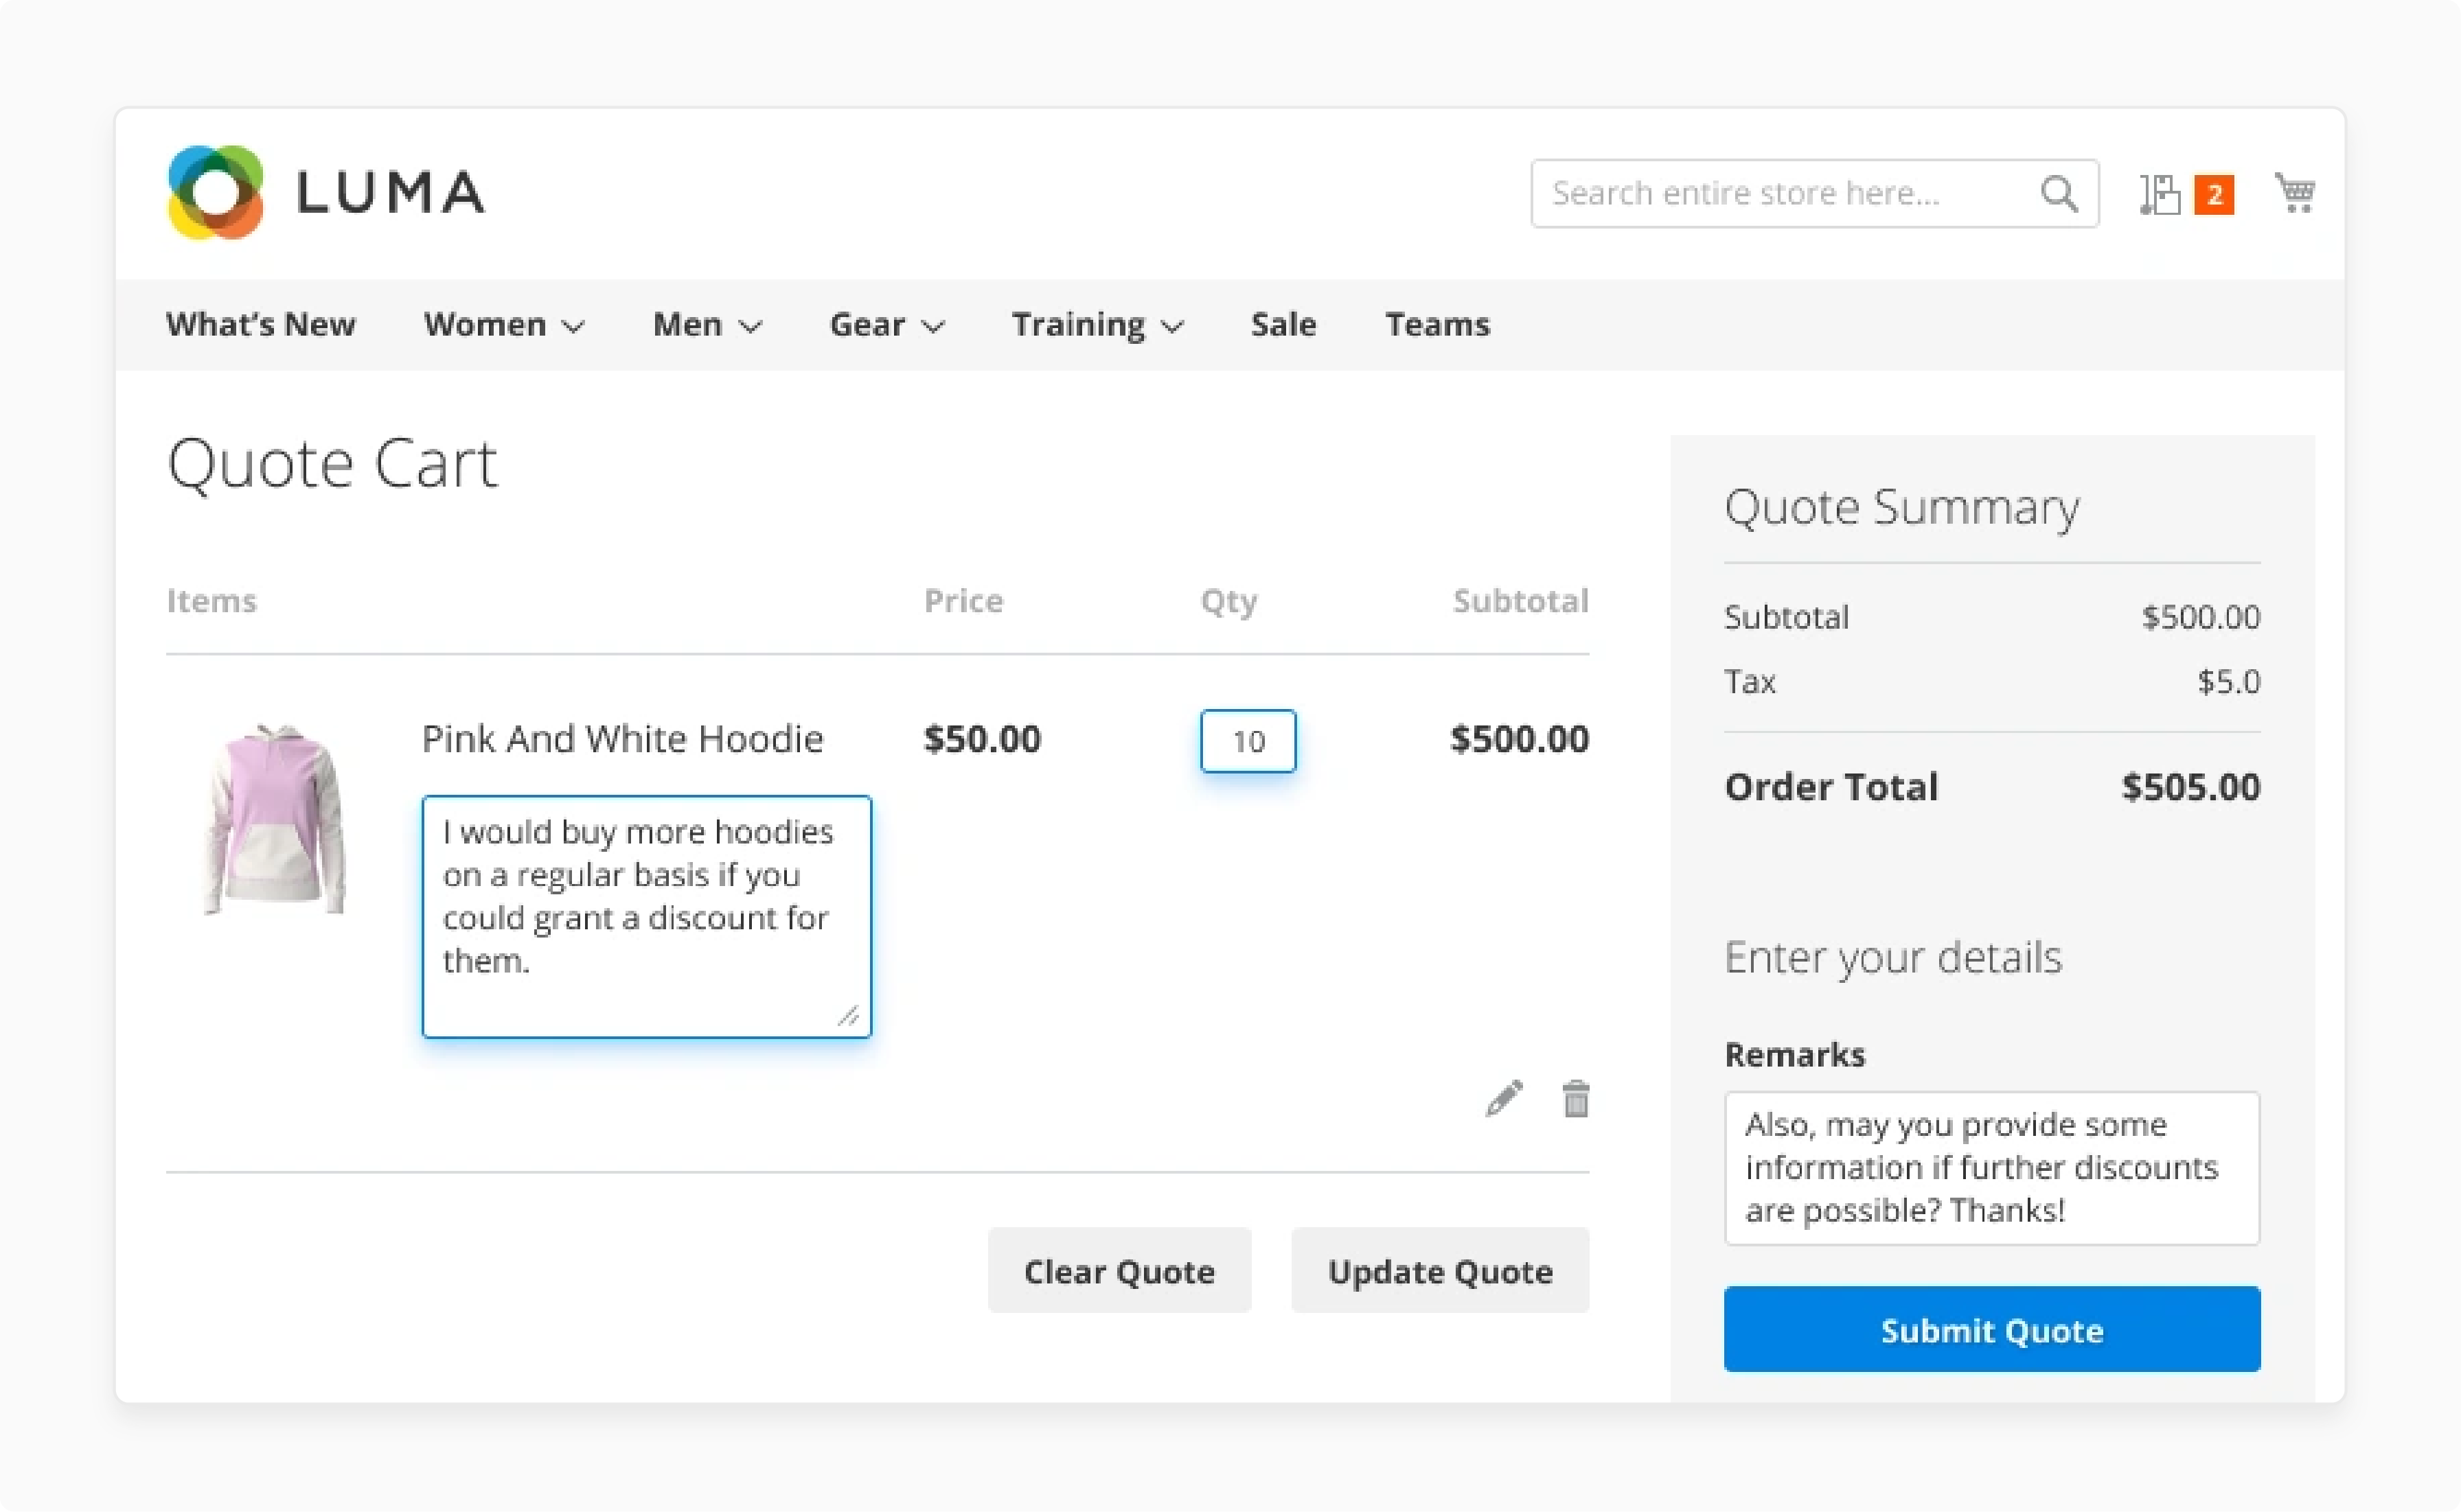Click the Clear Quote button
Screen dimensions: 2461x1512
(x=1119, y=1270)
